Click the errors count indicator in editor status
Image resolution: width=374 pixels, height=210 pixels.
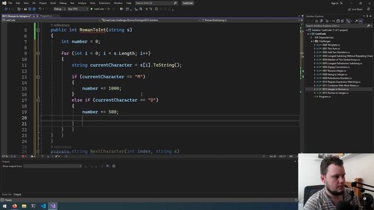(24, 156)
